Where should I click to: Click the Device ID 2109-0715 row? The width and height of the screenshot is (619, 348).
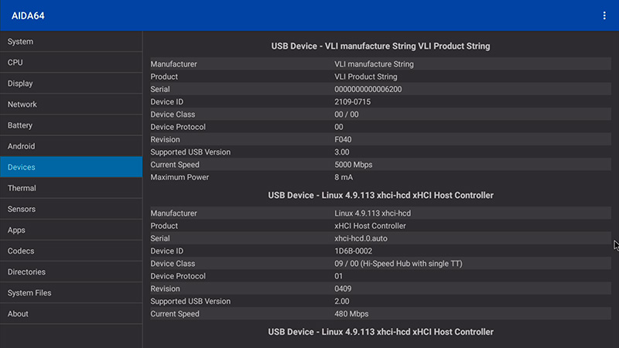[x=379, y=102]
